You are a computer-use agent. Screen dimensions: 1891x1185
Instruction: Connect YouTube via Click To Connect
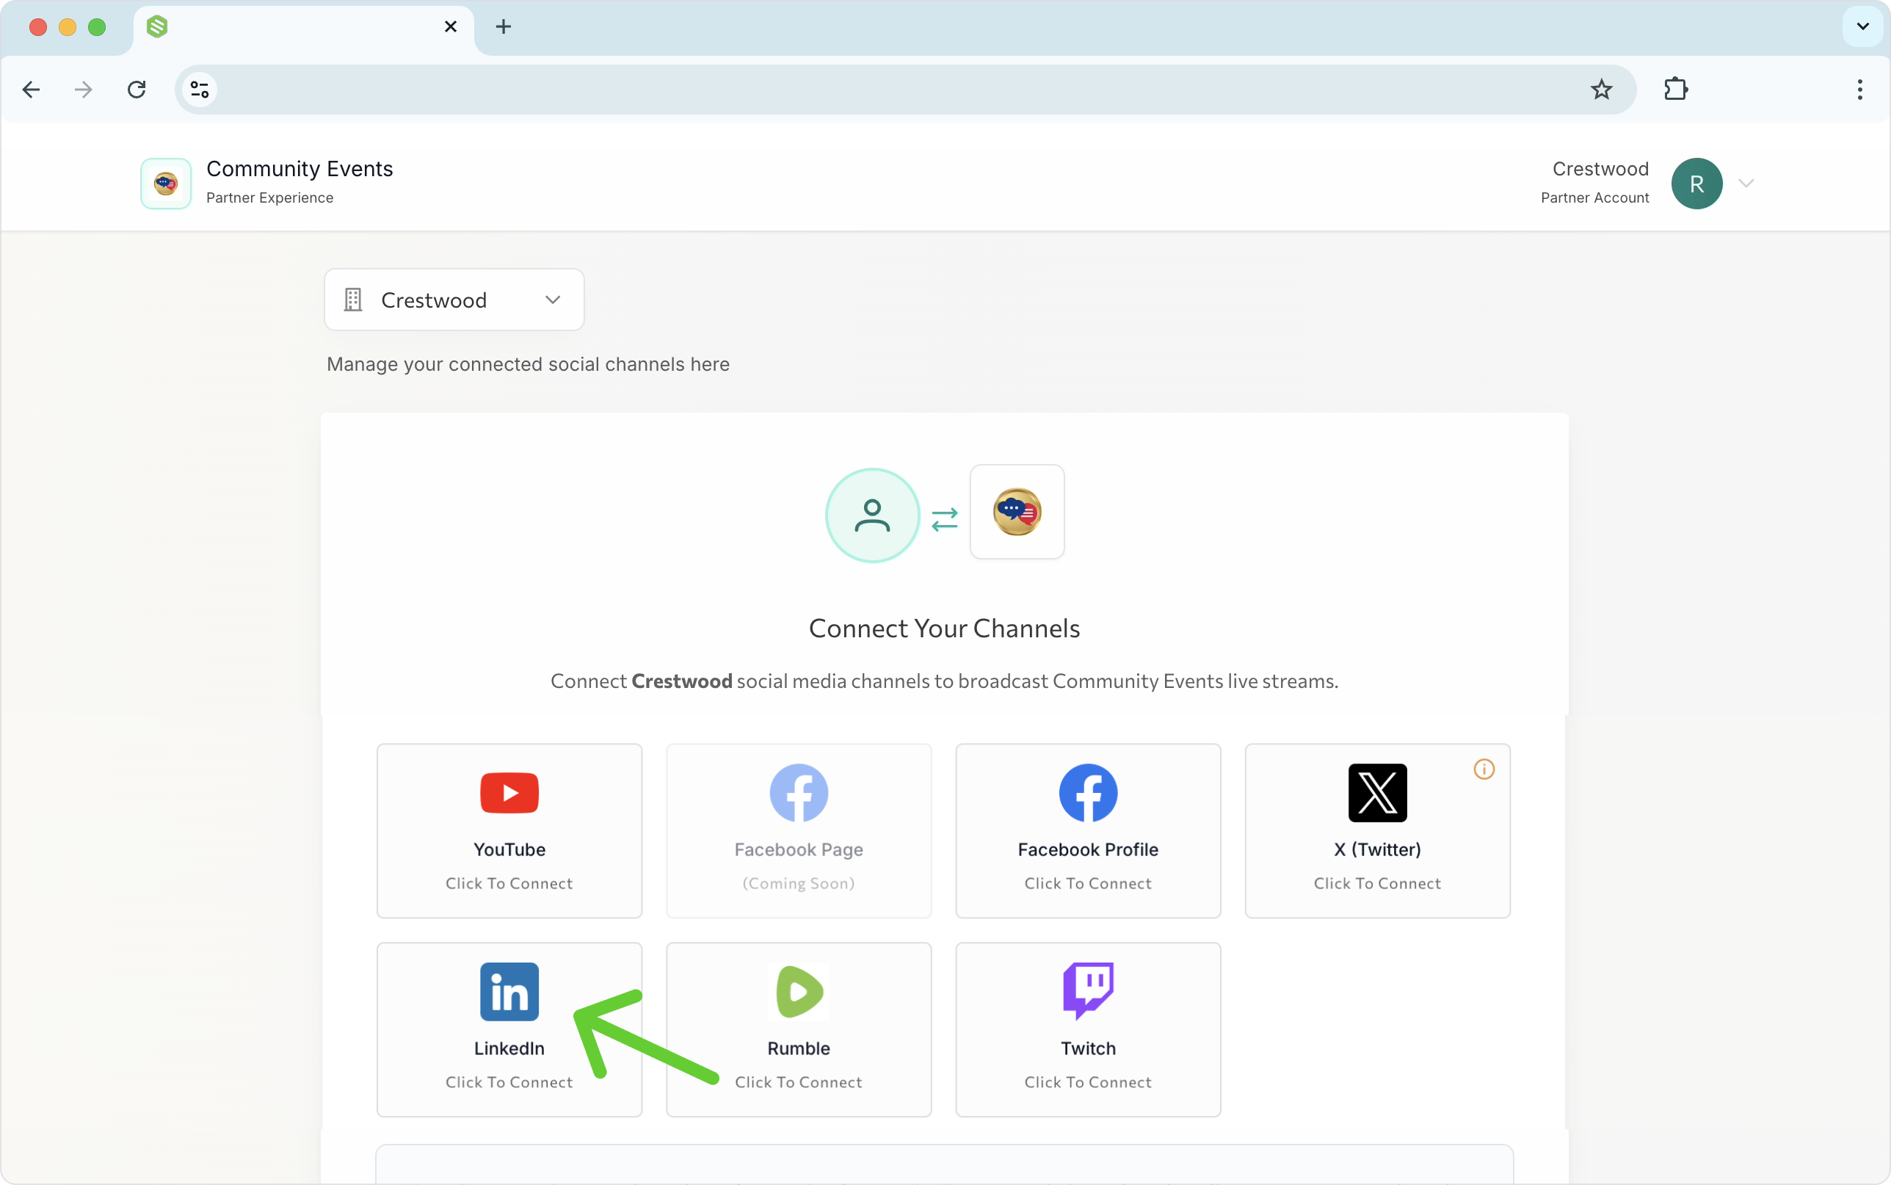point(509,883)
